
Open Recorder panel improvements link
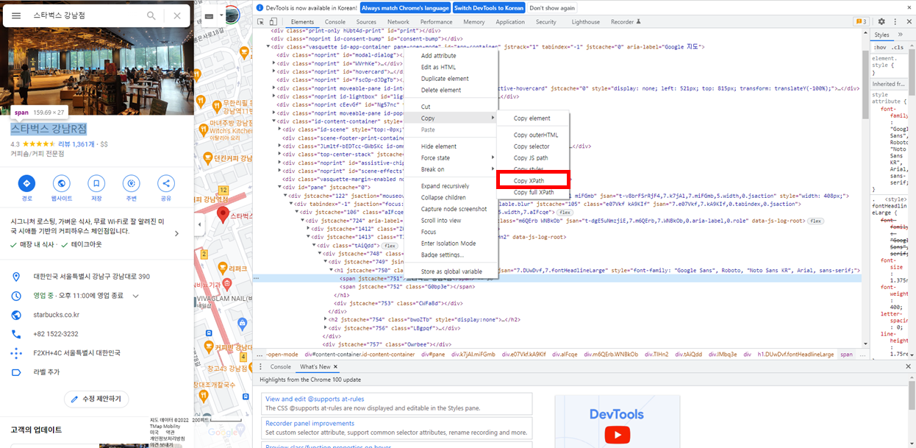point(309,423)
